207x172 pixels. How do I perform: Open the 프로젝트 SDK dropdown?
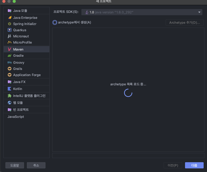tap(142, 12)
